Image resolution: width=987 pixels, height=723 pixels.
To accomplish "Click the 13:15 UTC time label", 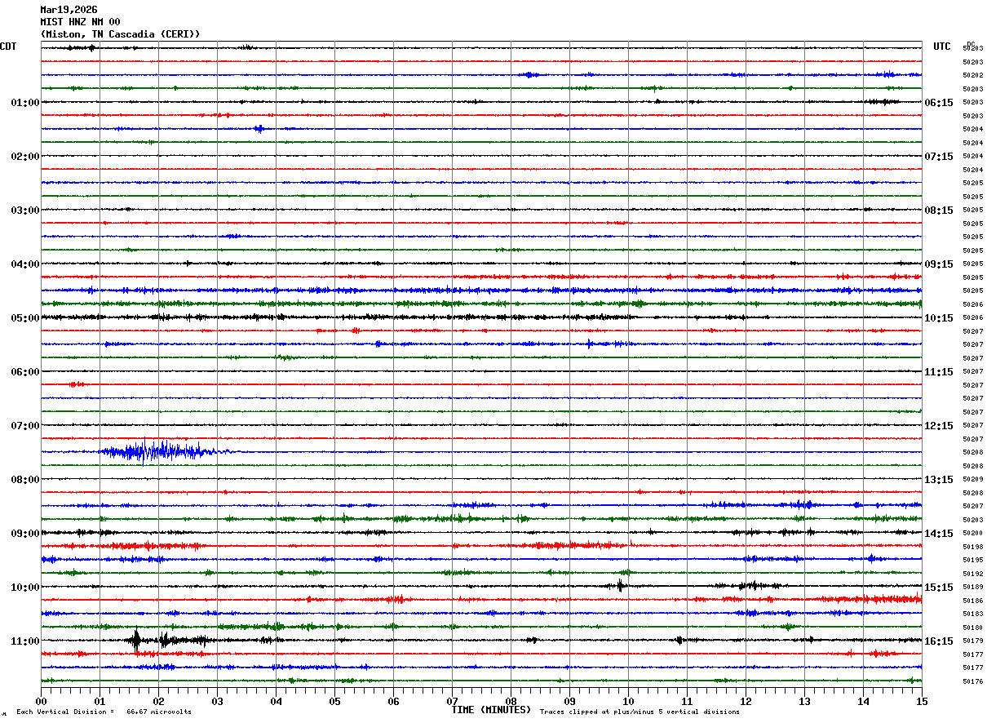I will [939, 480].
